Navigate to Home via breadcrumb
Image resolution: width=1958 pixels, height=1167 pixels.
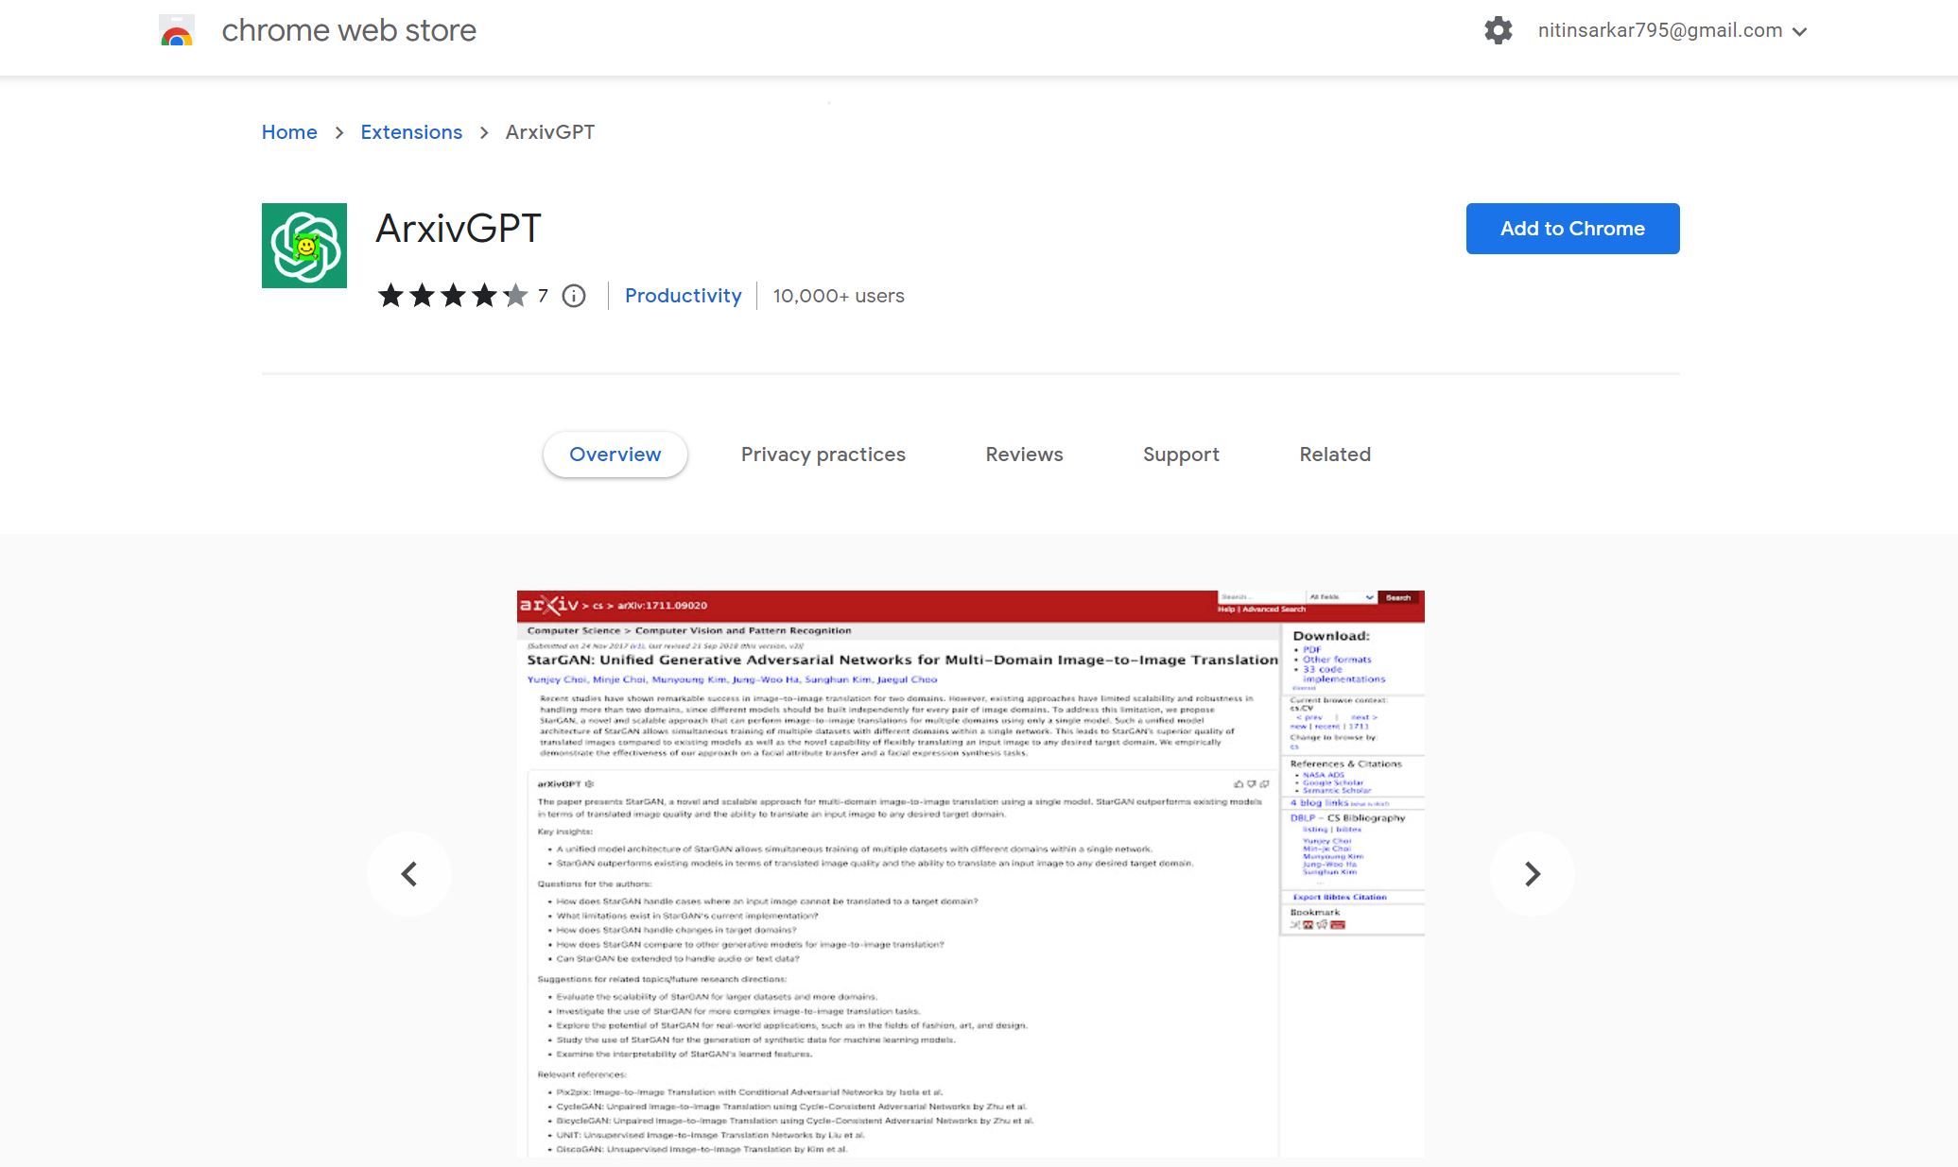tap(289, 132)
